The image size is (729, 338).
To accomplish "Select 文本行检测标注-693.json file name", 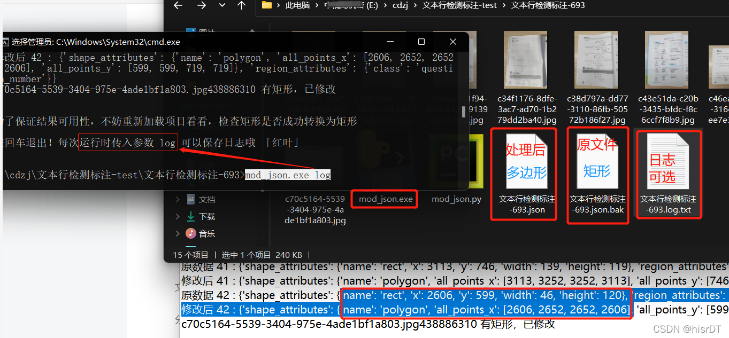I will click(x=527, y=204).
